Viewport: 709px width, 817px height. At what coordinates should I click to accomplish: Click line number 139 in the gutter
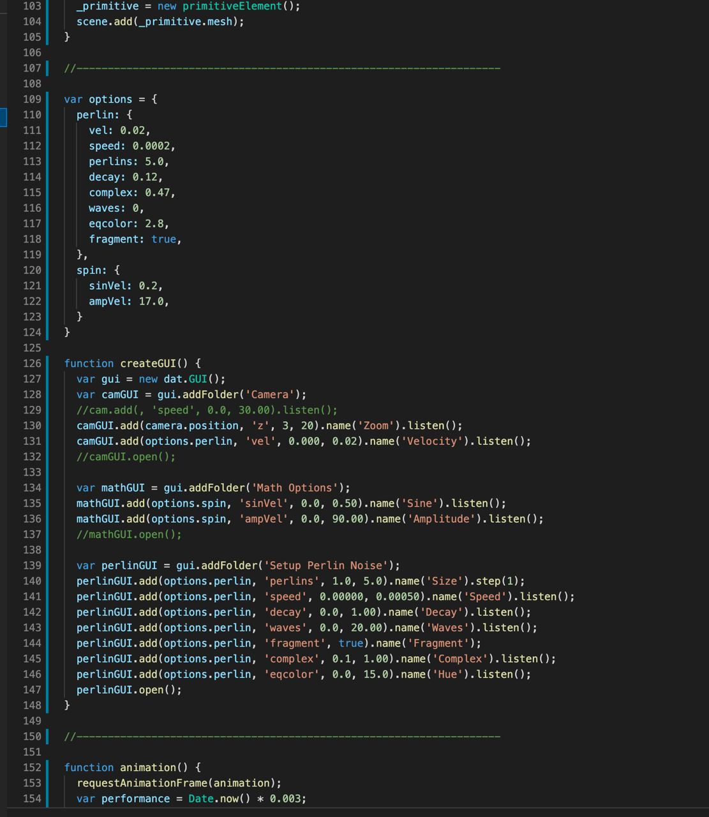click(x=31, y=566)
